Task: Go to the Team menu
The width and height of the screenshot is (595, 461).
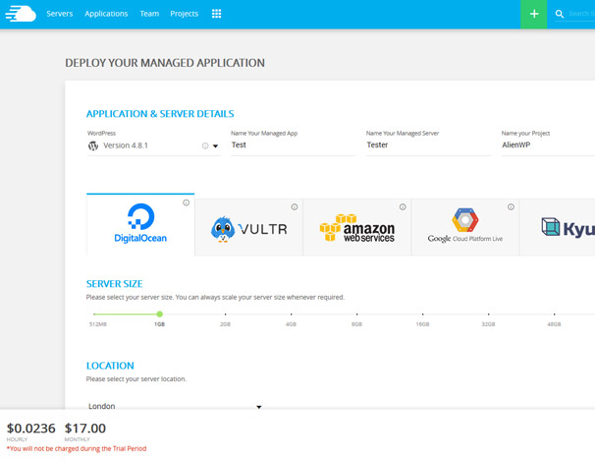Action: click(149, 14)
